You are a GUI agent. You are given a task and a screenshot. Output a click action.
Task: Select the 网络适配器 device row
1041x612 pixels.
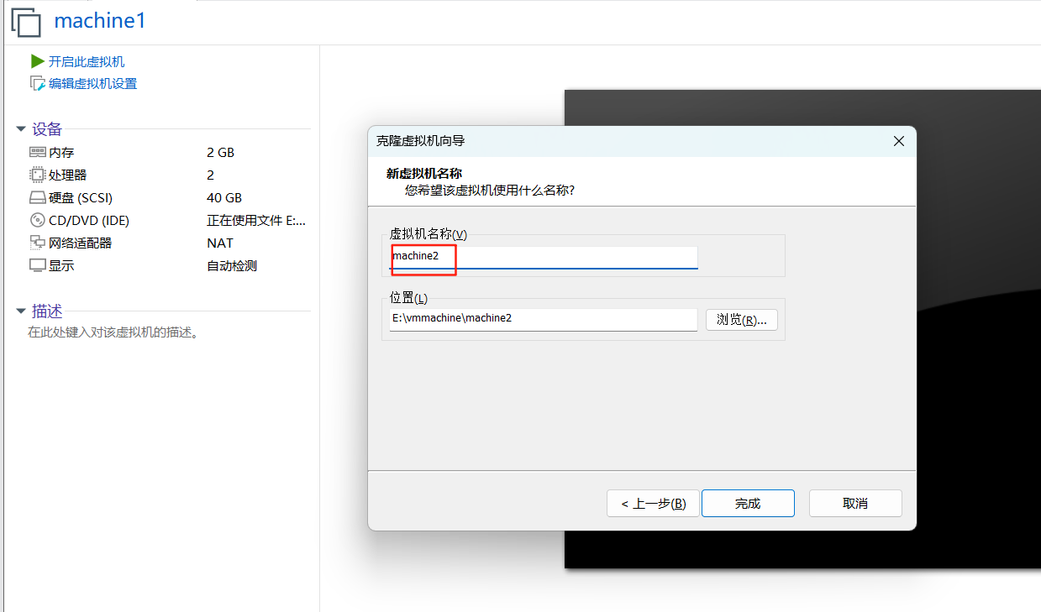[x=168, y=243]
